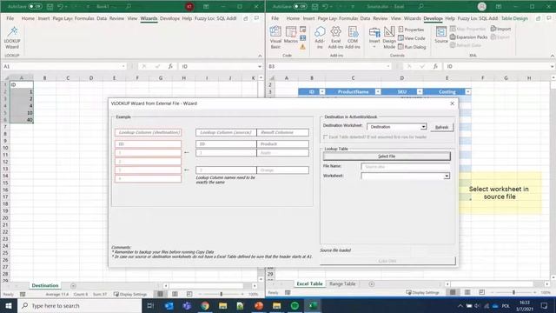
Task: Click Import in XML group
Action: tap(501, 29)
